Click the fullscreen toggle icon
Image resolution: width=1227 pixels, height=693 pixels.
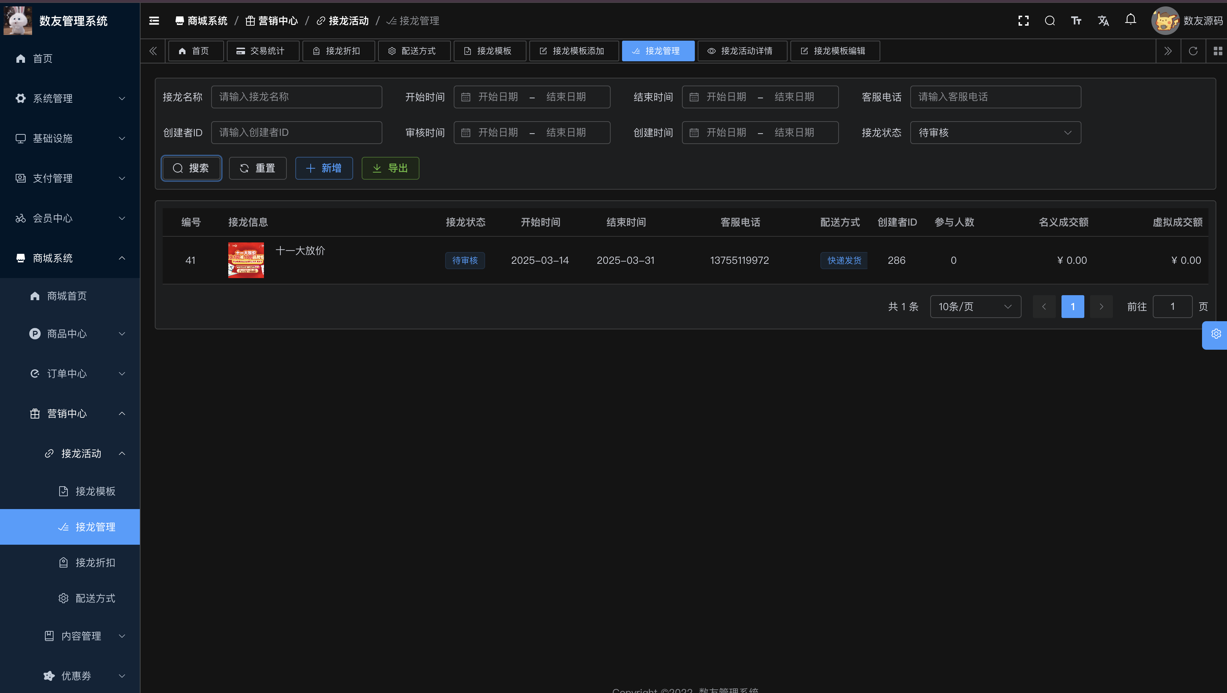[1023, 20]
